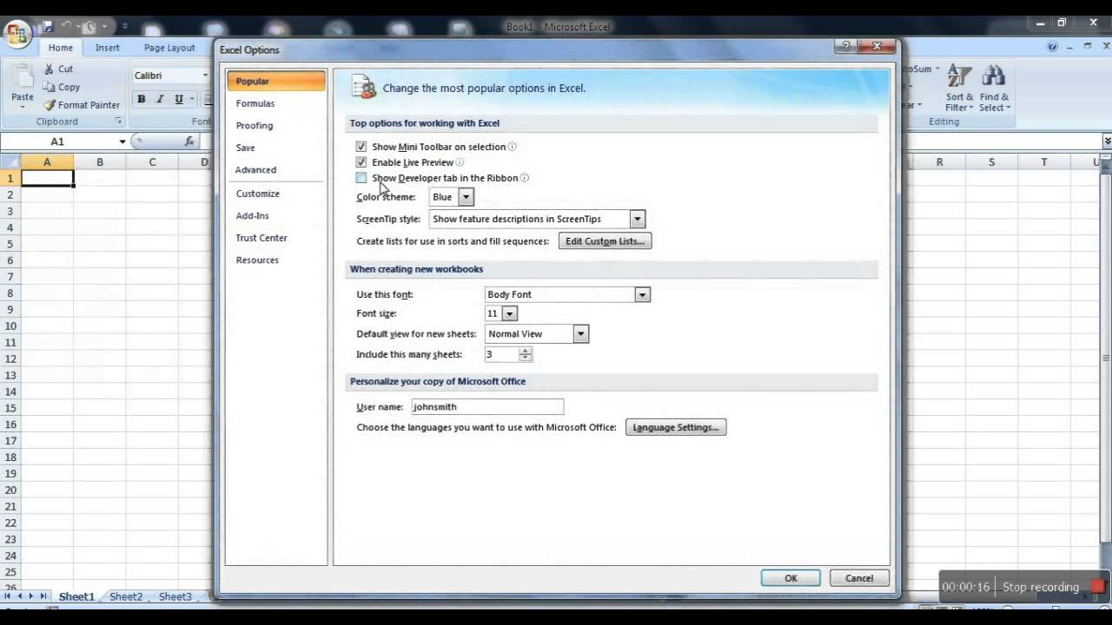Click the next sheet navigation arrow
Image resolution: width=1112 pixels, height=625 pixels.
coord(31,596)
